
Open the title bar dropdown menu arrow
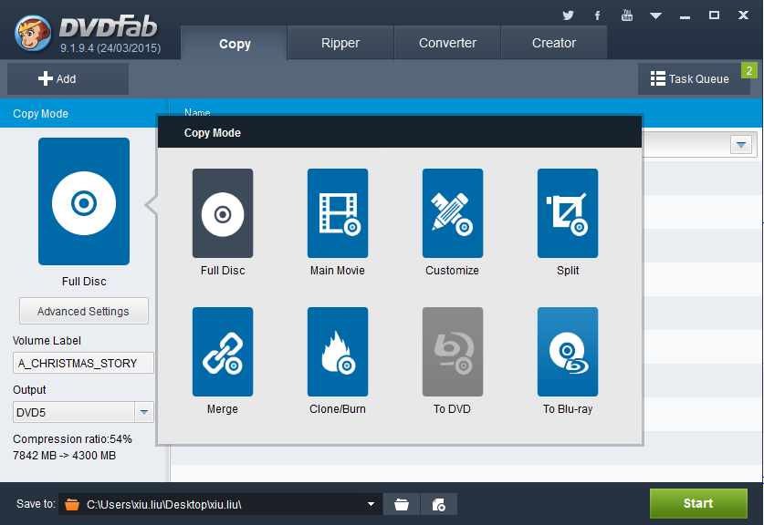point(655,16)
